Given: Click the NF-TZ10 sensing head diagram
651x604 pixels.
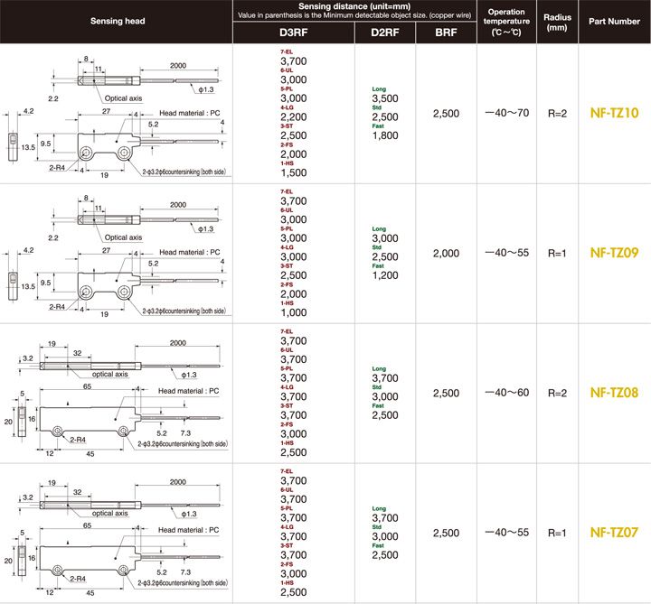Looking at the screenshot, I should (x=116, y=114).
